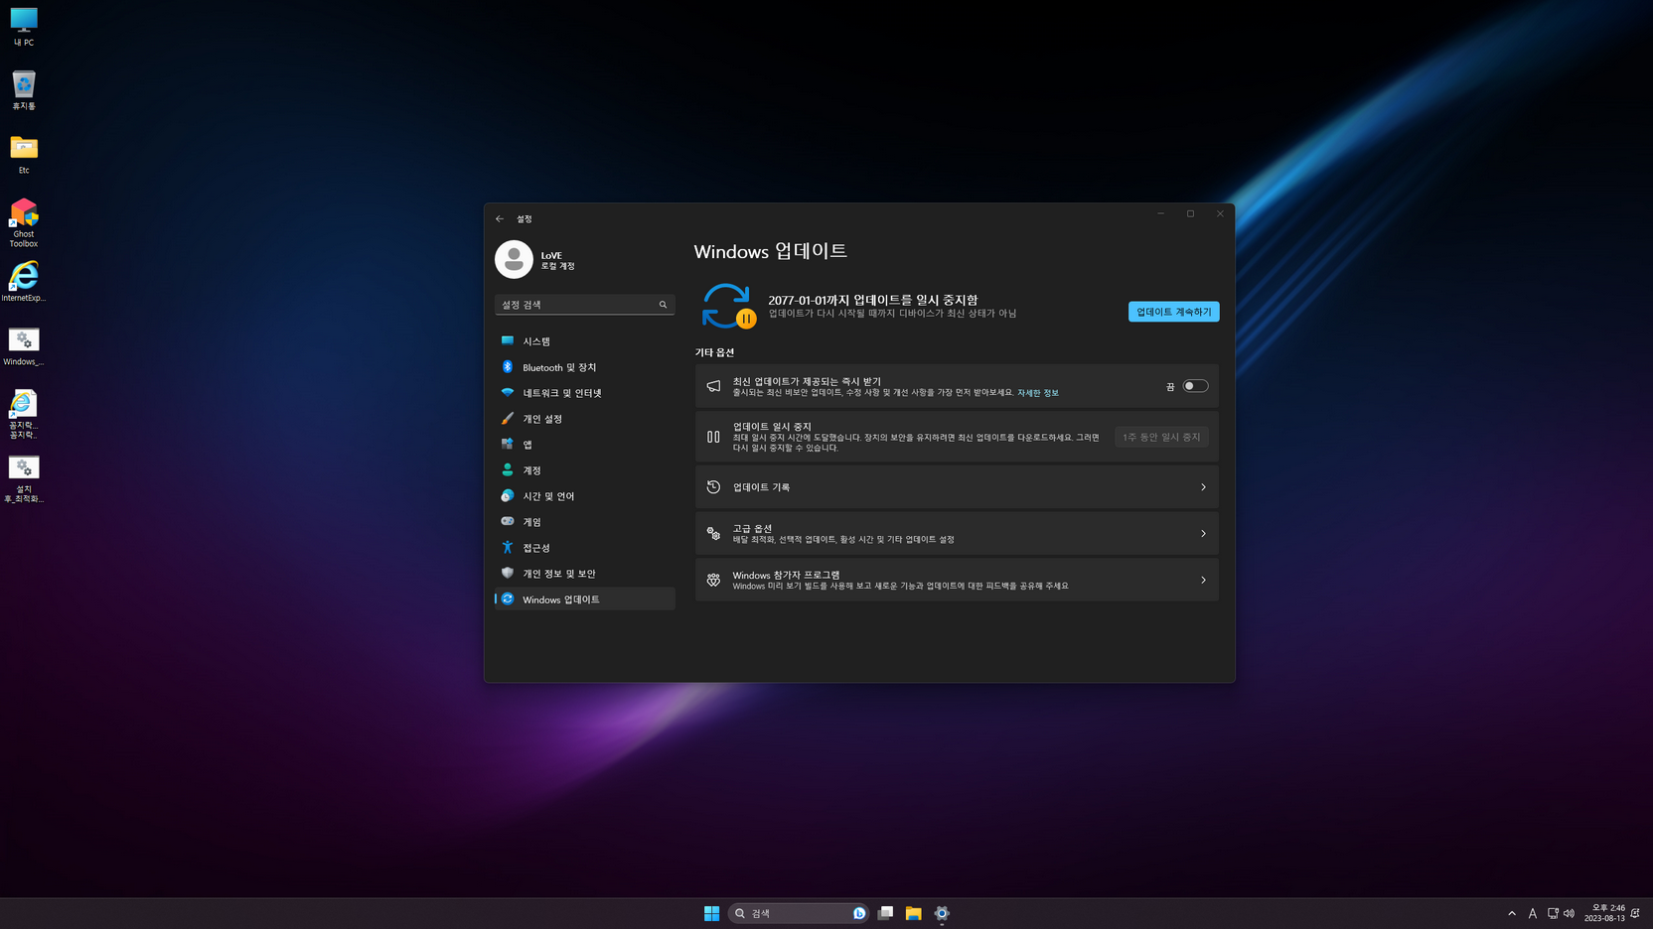Click the paused update sync icon
1653x929 pixels.
728,306
